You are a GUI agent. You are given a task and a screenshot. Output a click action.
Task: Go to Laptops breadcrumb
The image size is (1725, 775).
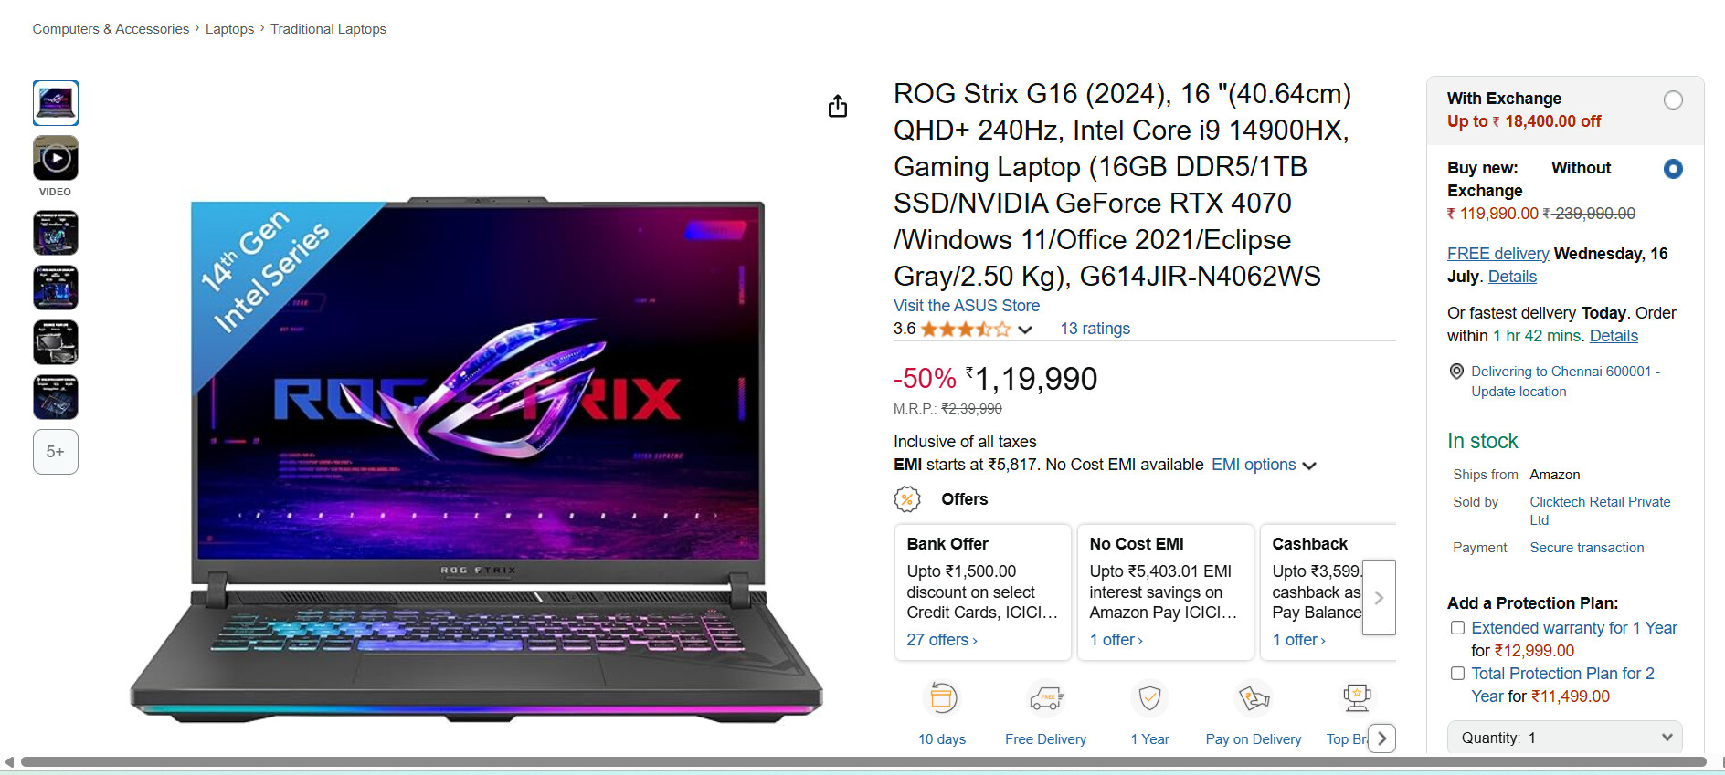coord(229,29)
